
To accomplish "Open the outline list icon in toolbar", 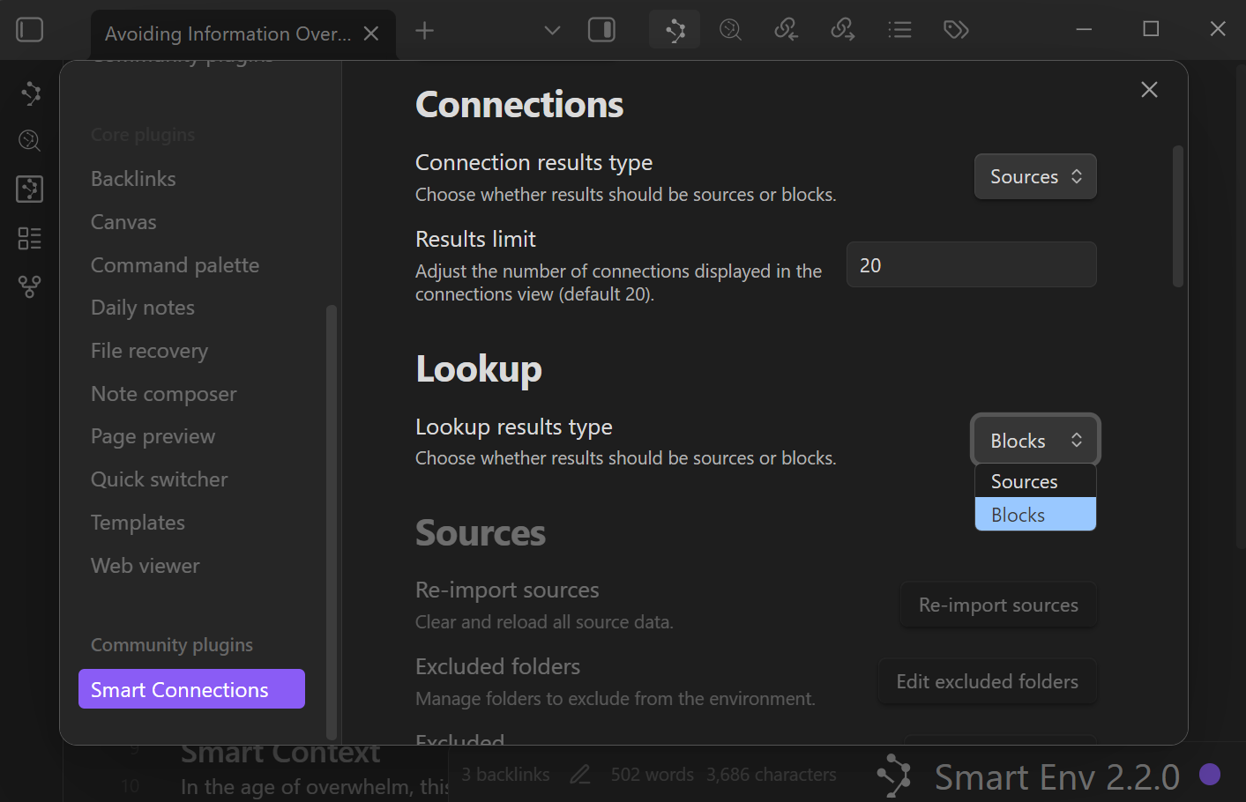I will click(x=899, y=31).
